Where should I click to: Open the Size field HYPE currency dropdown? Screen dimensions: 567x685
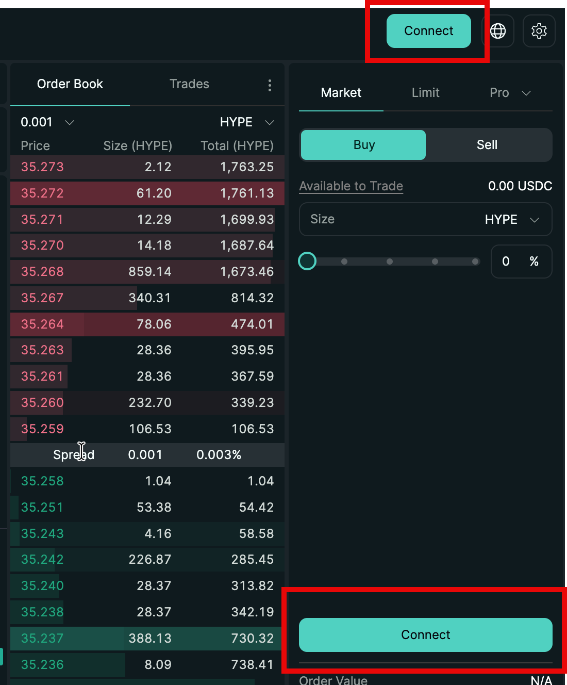point(512,220)
